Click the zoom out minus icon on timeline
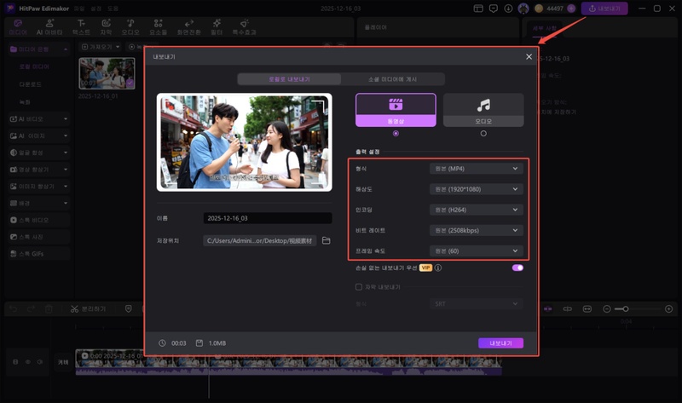 click(607, 309)
